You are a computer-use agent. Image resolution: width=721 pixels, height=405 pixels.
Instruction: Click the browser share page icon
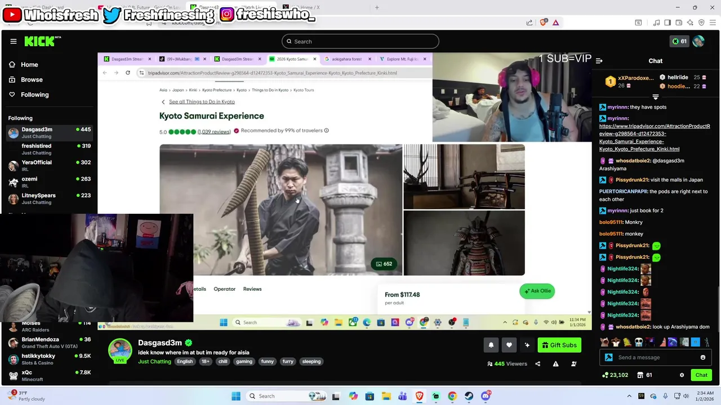[529, 22]
